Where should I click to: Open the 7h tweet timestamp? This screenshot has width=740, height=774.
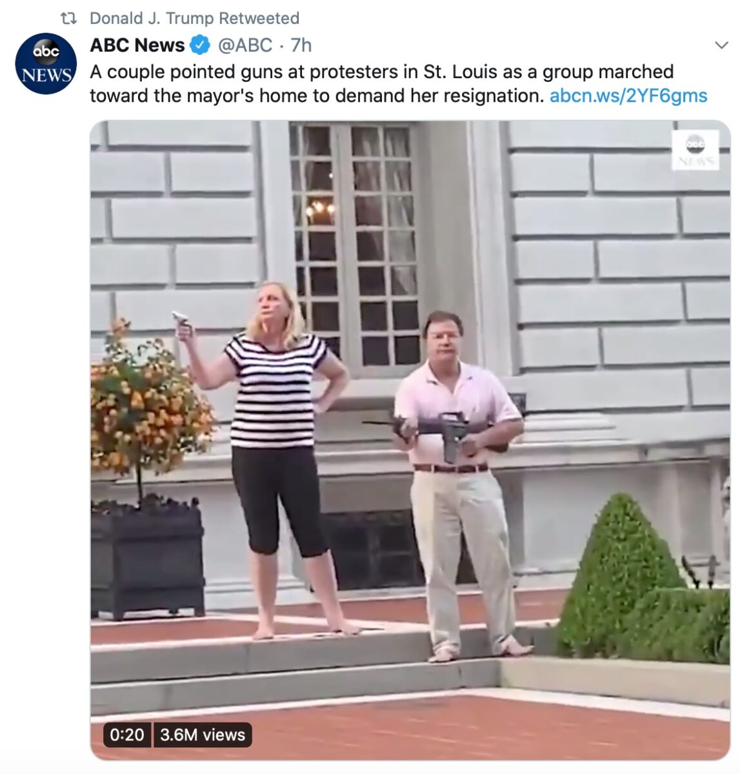[x=301, y=45]
